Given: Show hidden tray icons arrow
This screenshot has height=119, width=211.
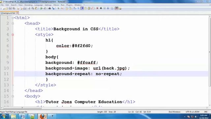Looking at the screenshot, I should [x=185, y=117].
